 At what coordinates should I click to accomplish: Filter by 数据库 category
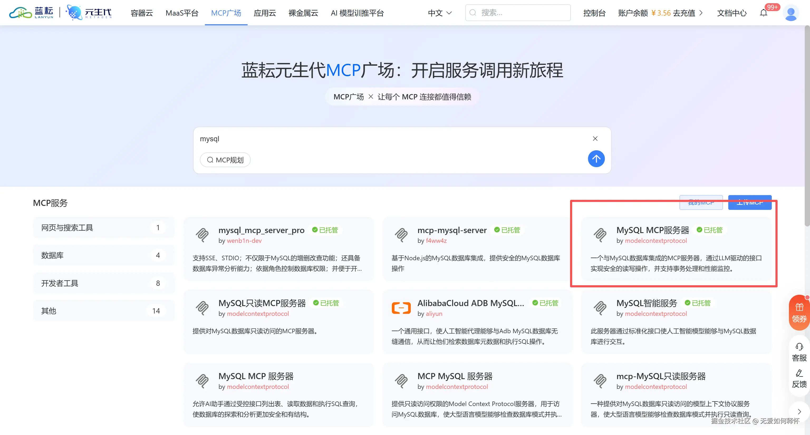[103, 255]
